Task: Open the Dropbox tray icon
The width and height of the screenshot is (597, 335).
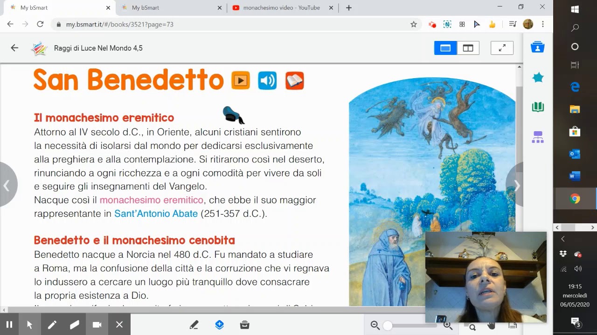Action: pyautogui.click(x=563, y=254)
